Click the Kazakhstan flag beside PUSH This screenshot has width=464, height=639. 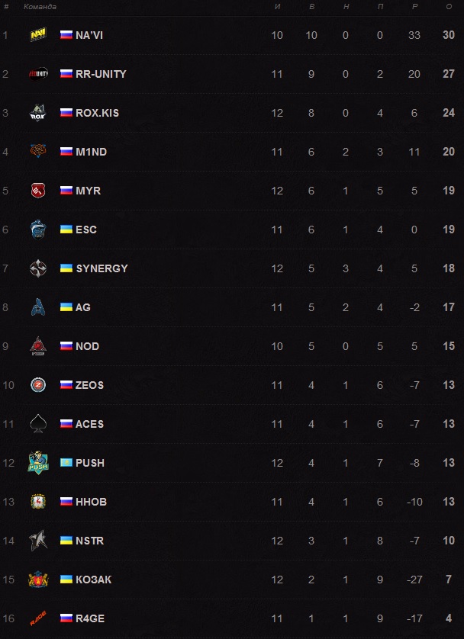[66, 463]
